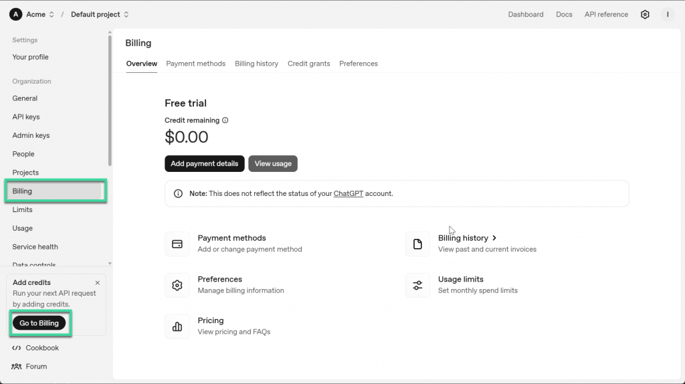Click the Billing history document icon
Viewport: 685px width, 384px height.
(x=417, y=244)
